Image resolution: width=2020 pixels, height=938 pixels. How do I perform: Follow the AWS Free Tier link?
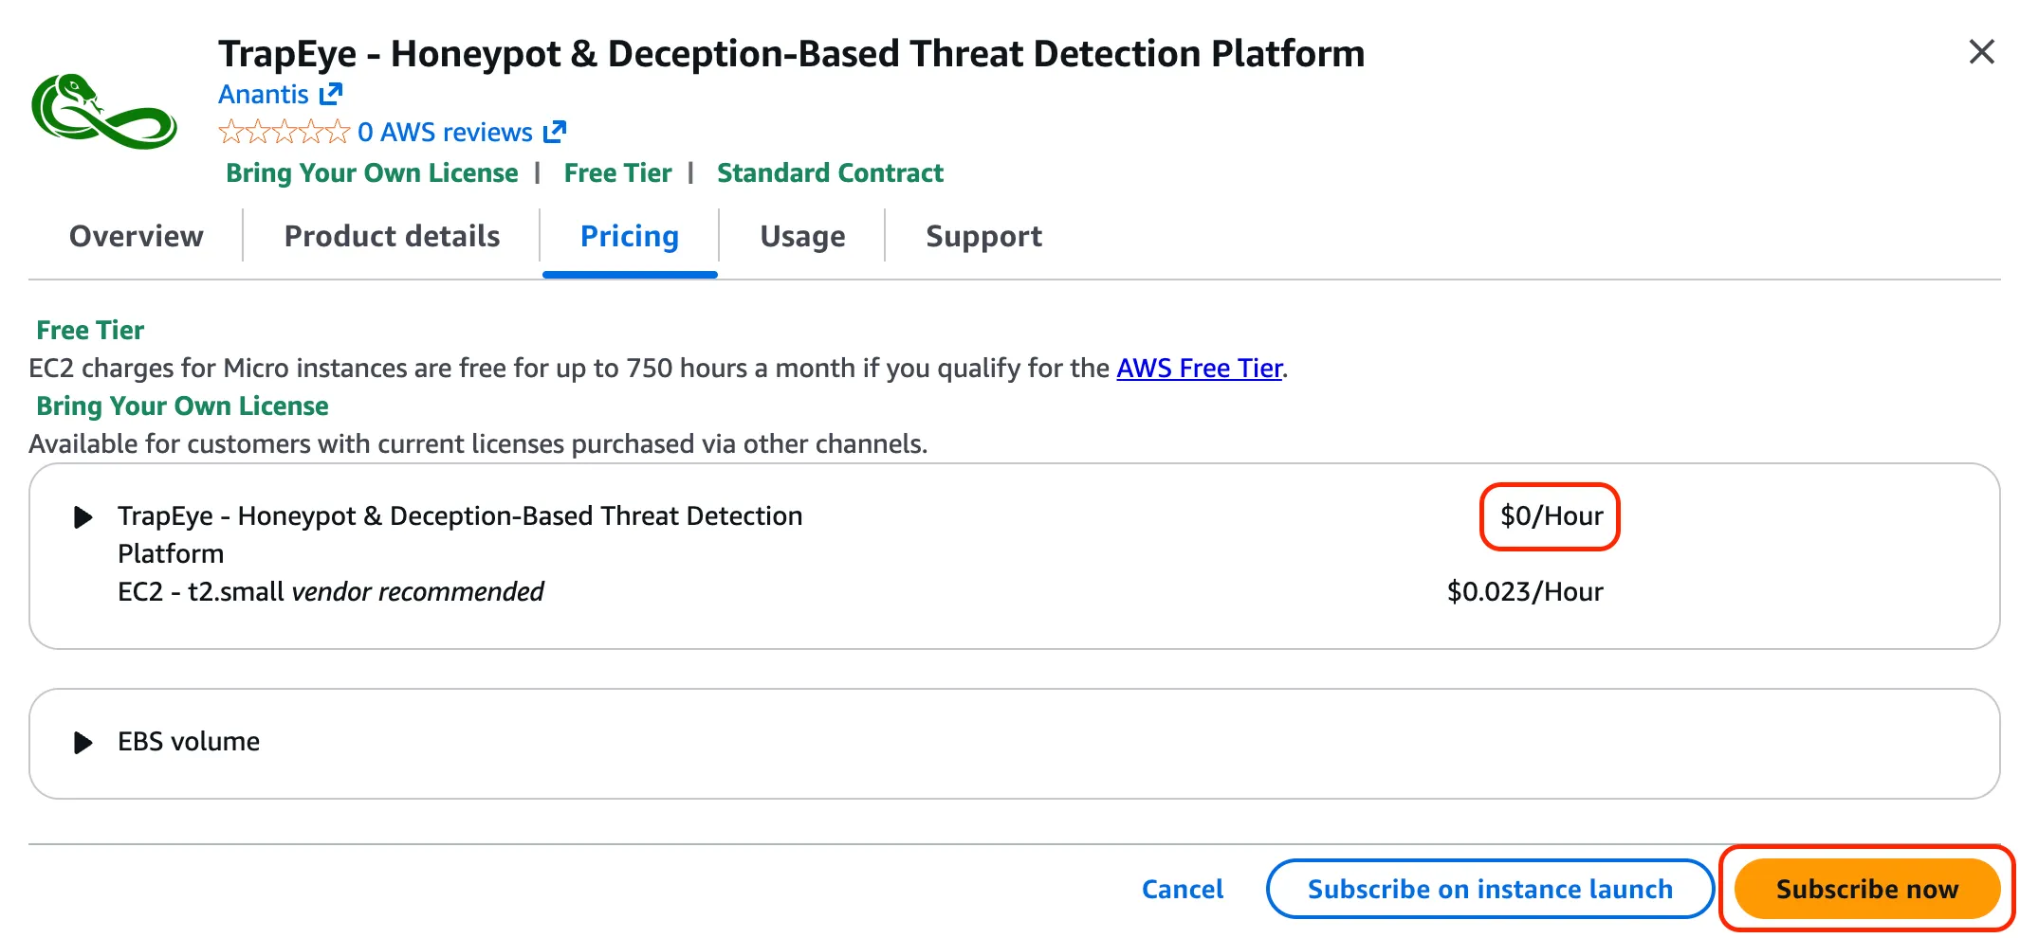1199,368
